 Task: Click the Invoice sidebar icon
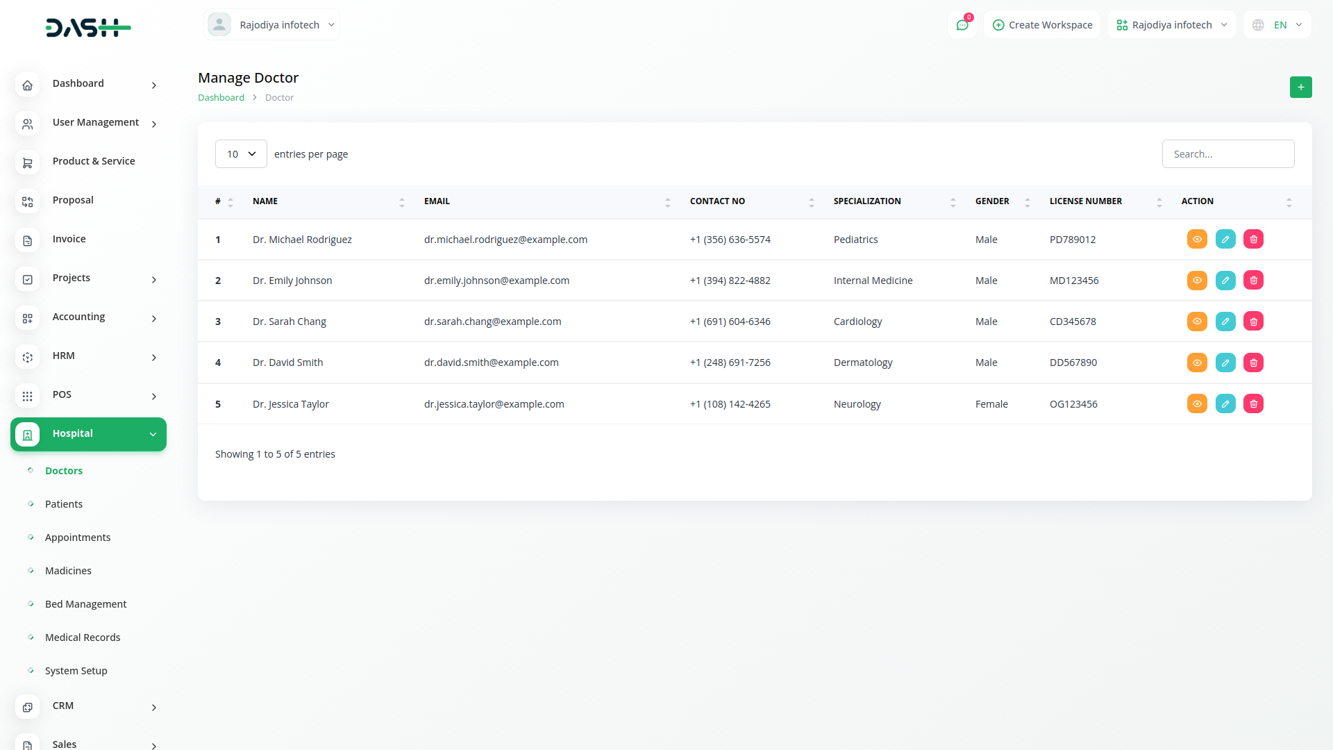[x=28, y=240]
